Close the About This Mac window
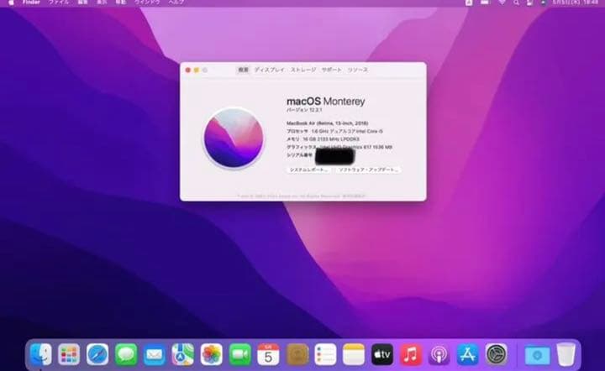605x371 pixels. click(188, 71)
